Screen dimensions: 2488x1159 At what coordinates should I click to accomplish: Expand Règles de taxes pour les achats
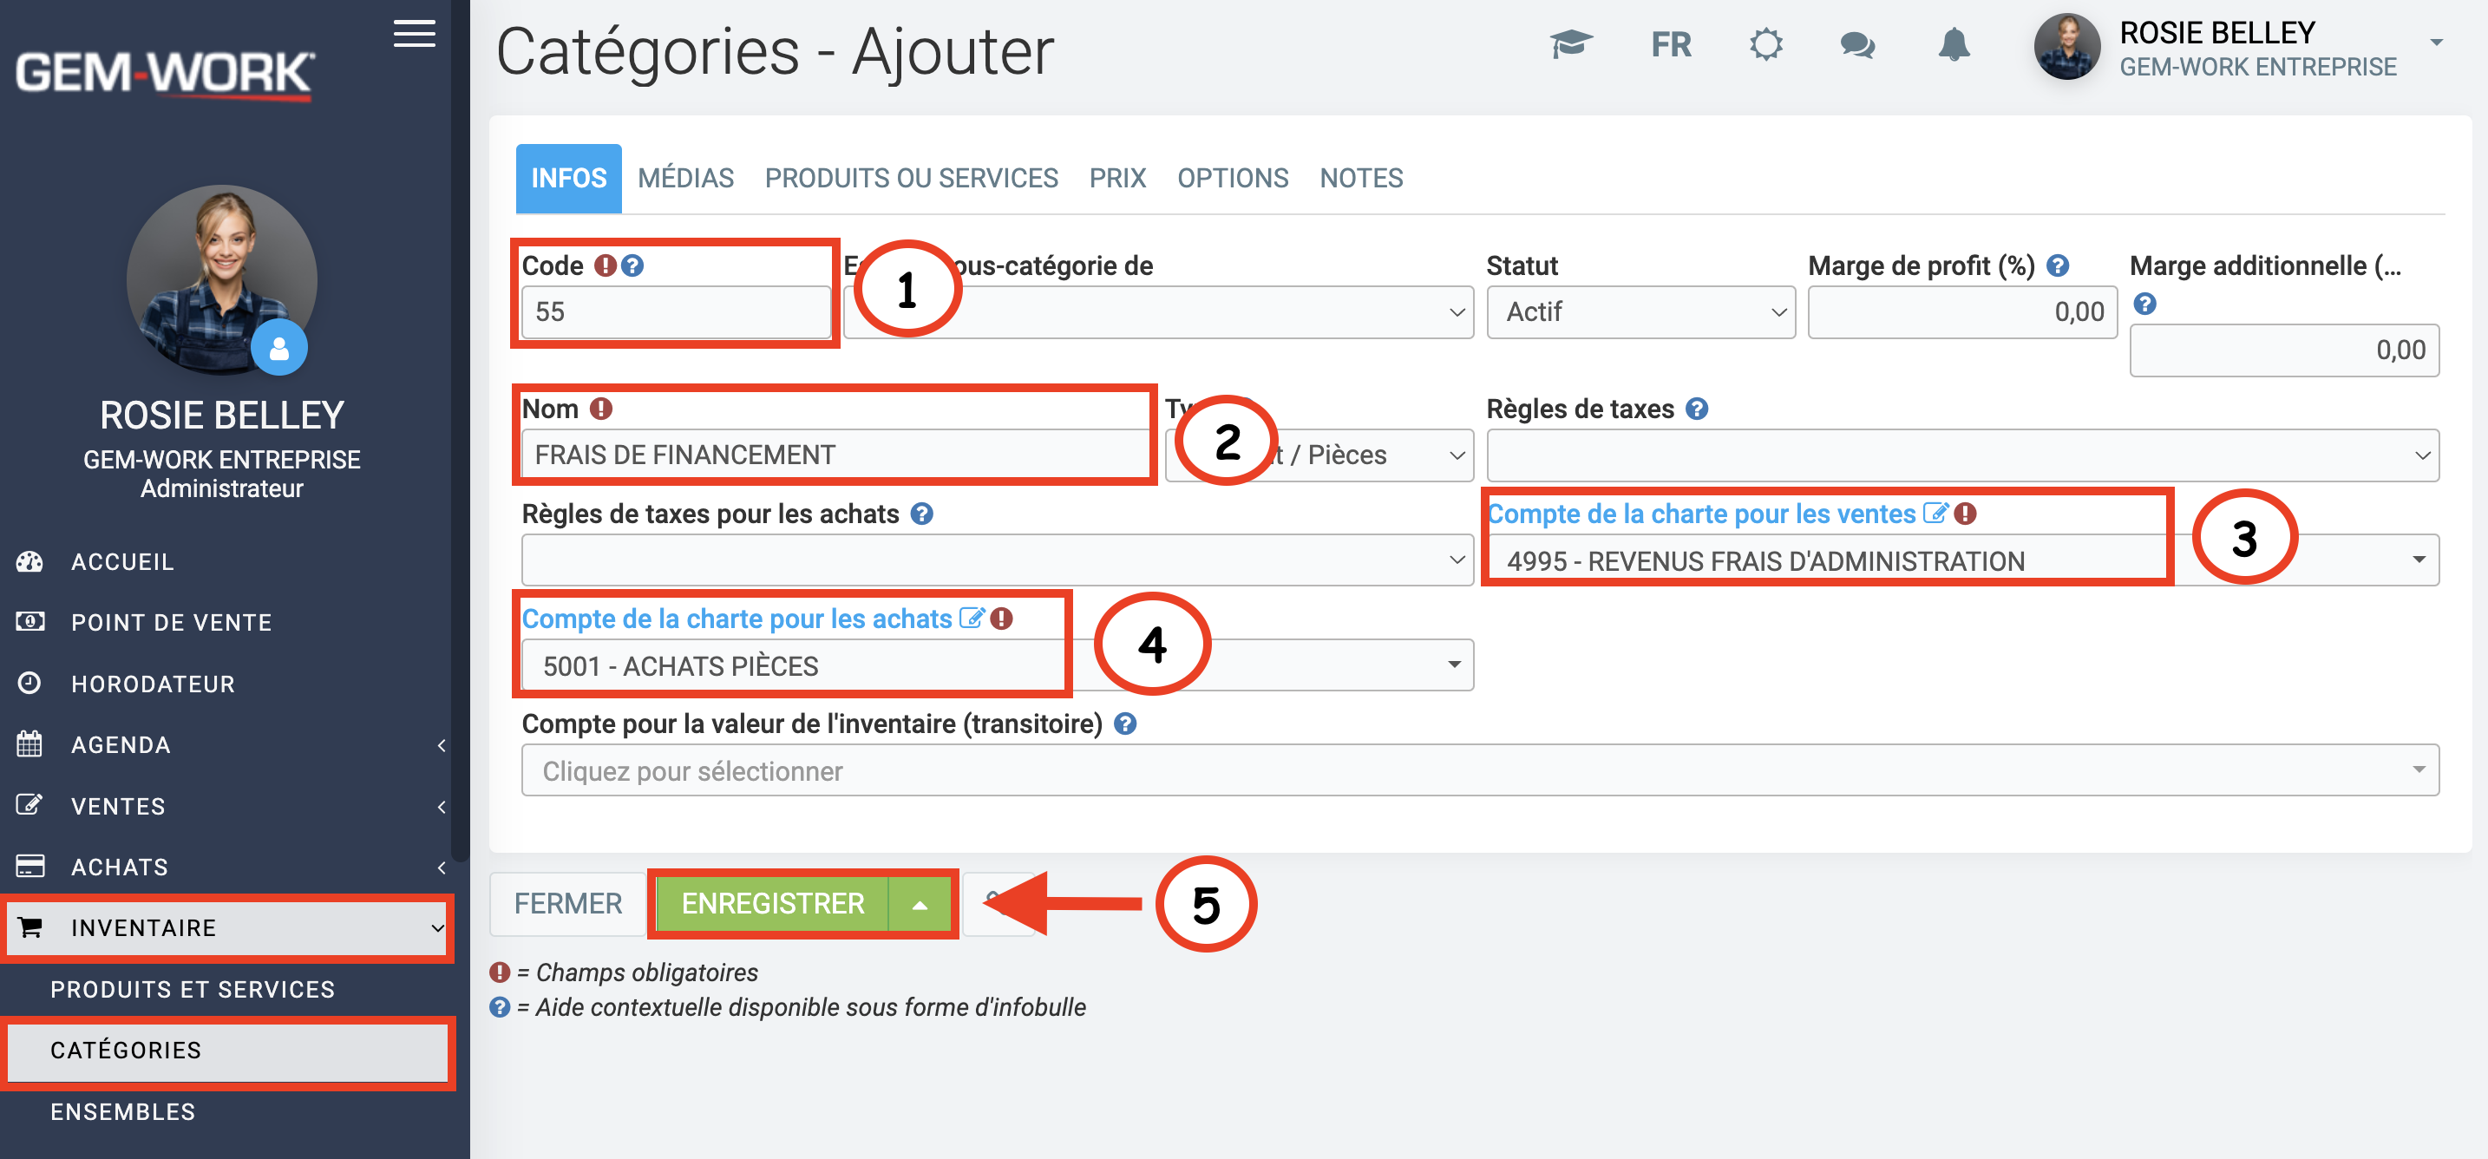click(x=996, y=560)
